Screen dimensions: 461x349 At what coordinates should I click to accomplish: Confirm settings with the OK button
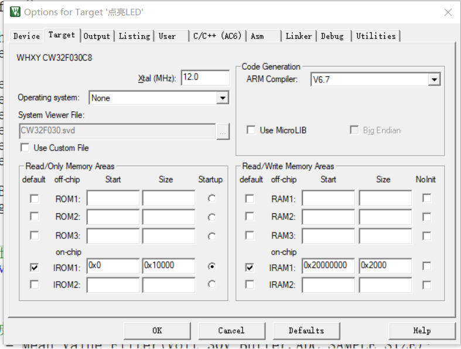pyautogui.click(x=157, y=331)
